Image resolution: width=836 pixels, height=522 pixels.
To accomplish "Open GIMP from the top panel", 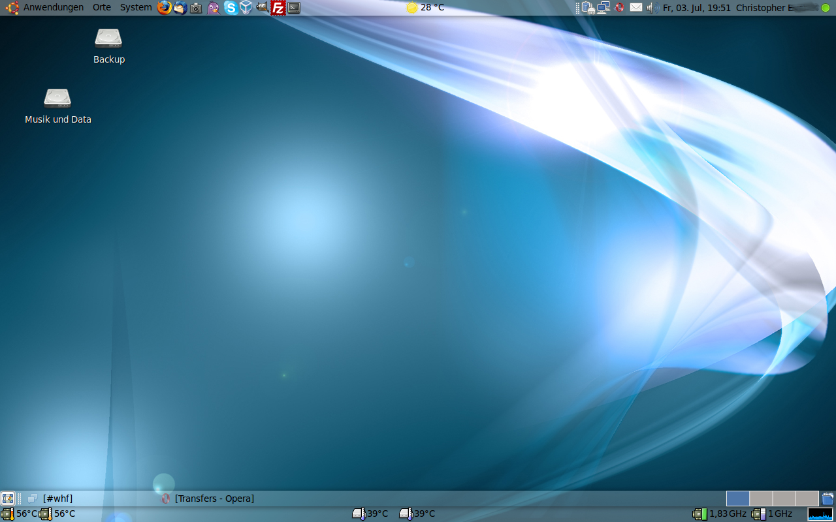I will (x=262, y=8).
